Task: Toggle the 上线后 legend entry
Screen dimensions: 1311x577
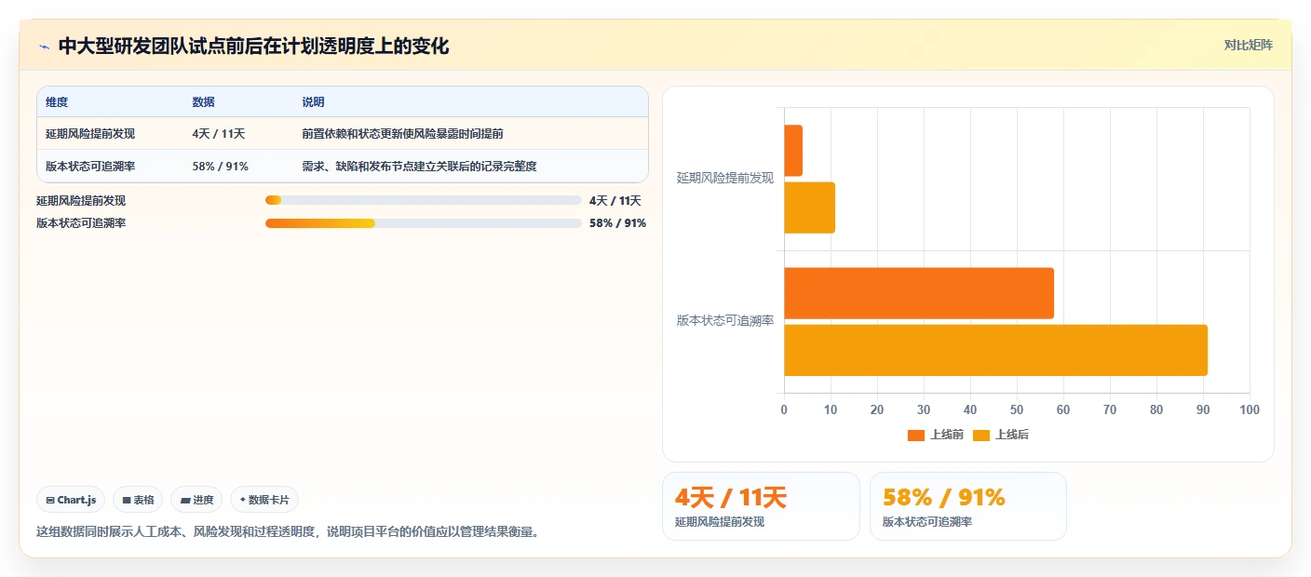Action: click(x=1001, y=435)
